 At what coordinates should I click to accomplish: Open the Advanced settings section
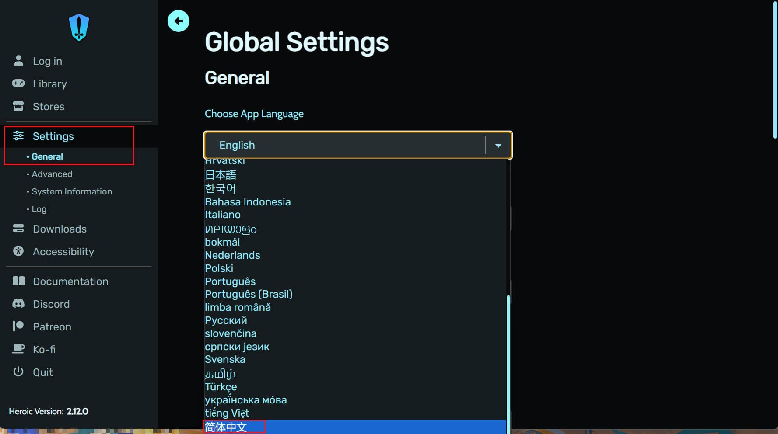point(52,174)
